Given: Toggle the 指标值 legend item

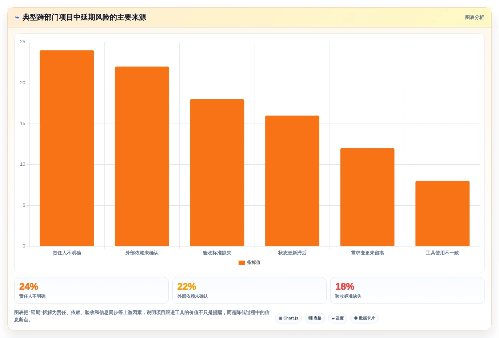Looking at the screenshot, I should click(x=249, y=262).
